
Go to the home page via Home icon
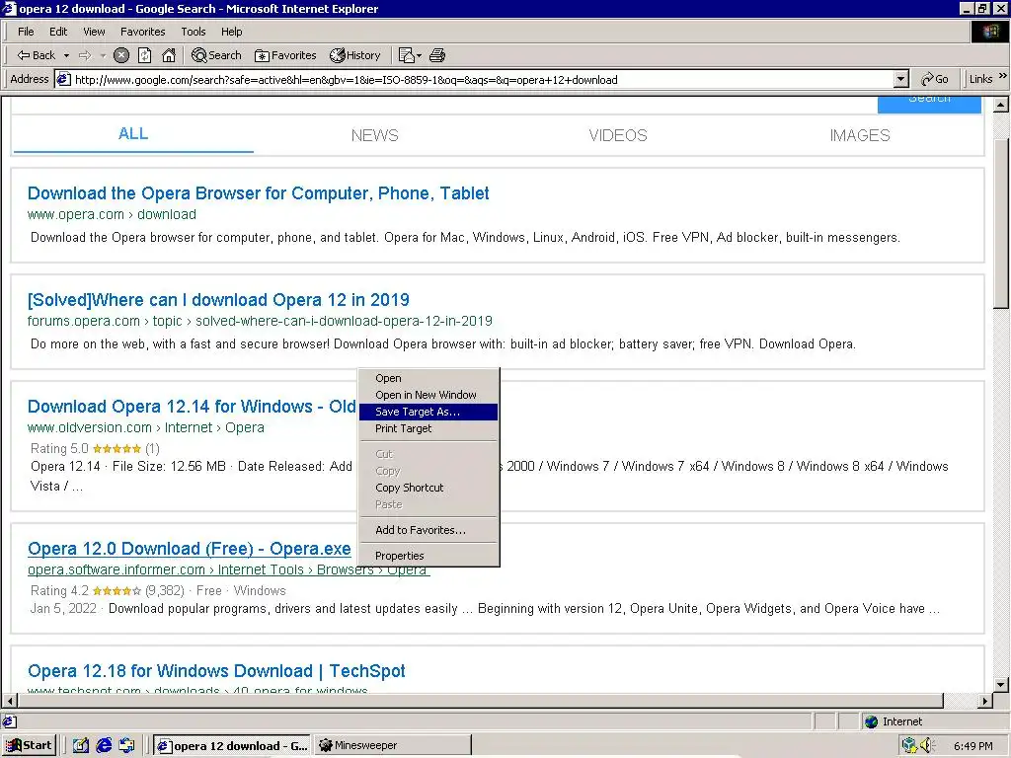pos(169,55)
